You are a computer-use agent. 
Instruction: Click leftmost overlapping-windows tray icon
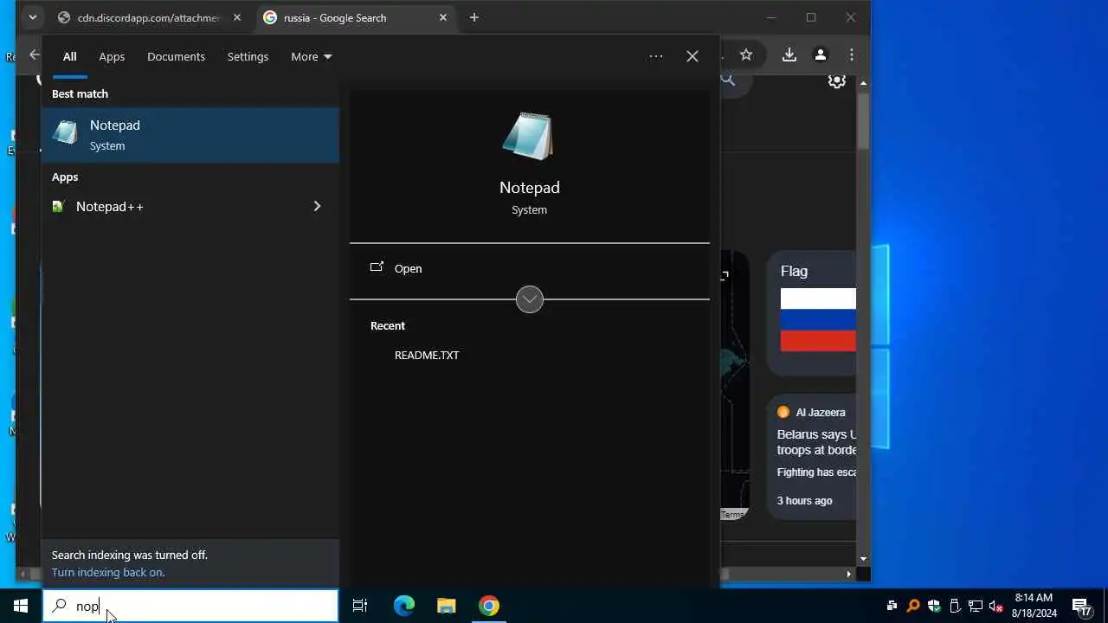point(892,606)
